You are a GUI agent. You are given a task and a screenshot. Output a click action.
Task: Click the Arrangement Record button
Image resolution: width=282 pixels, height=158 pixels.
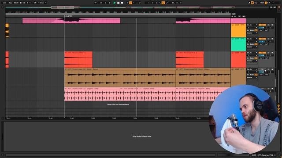pos(122,3)
